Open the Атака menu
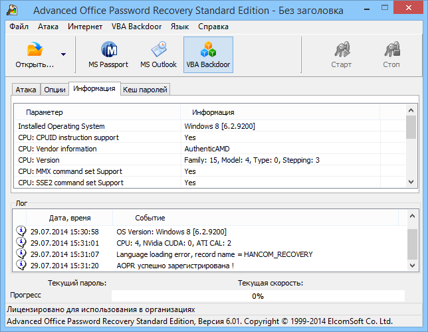 tap(48, 27)
